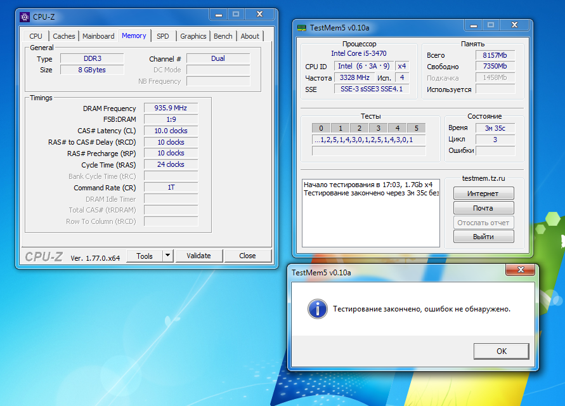Screen dimensions: 565x406
Task: Switch to the SPD tab
Action: point(163,36)
